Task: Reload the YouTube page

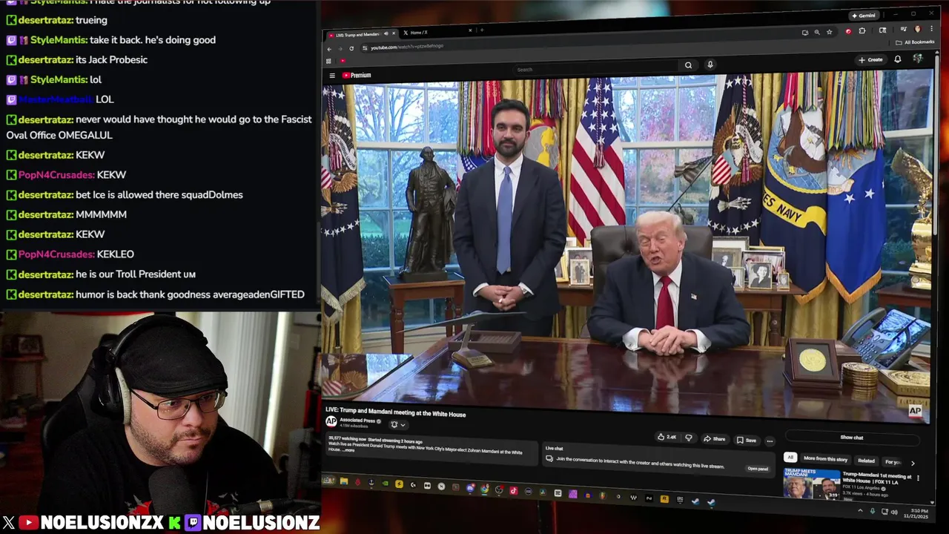Action: (351, 48)
